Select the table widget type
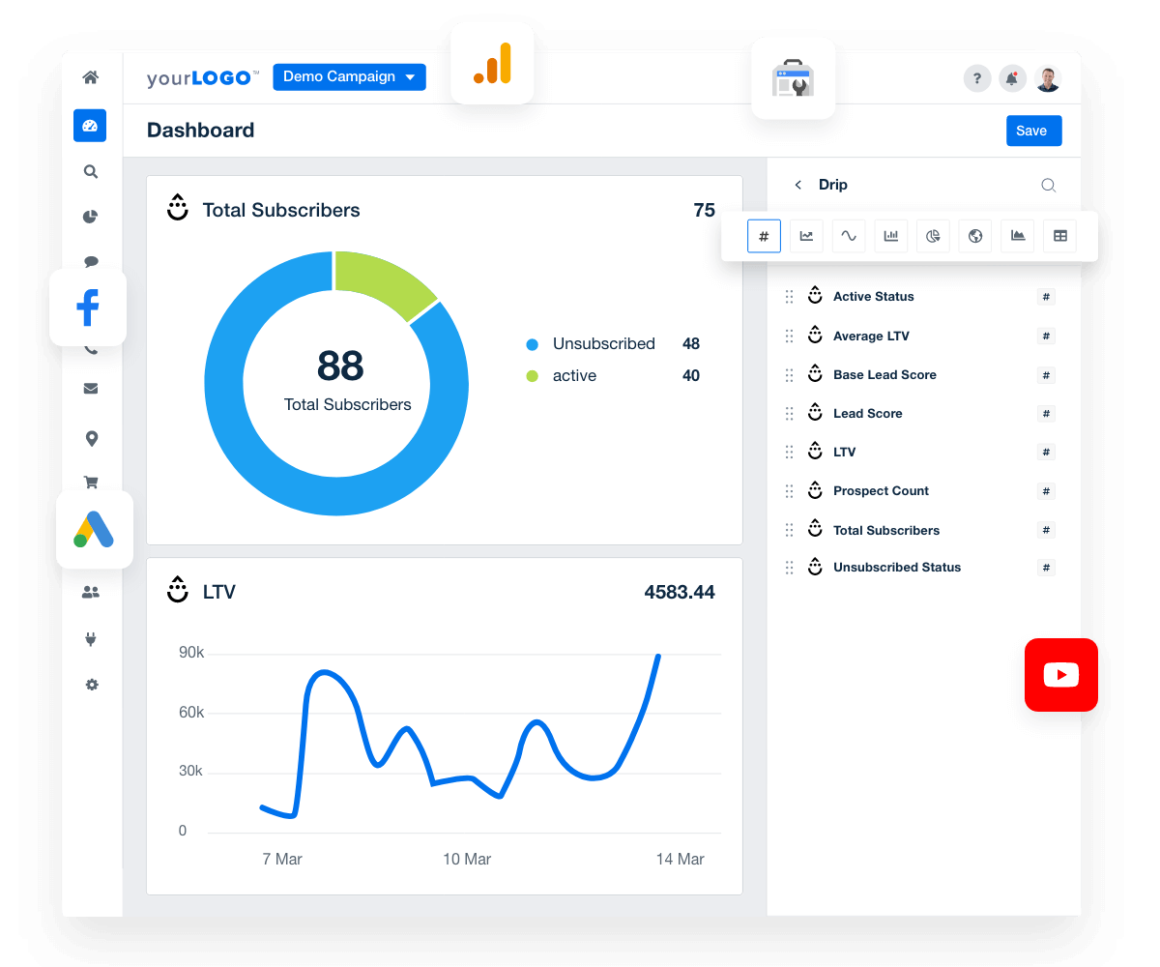This screenshot has width=1160, height=967. click(1059, 236)
